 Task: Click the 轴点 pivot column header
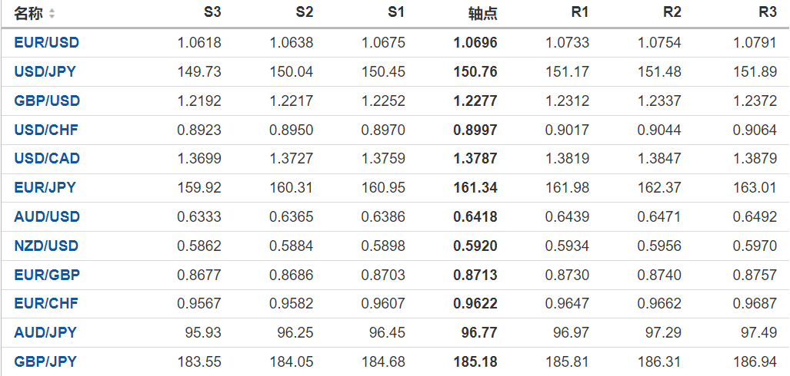pyautogui.click(x=483, y=14)
